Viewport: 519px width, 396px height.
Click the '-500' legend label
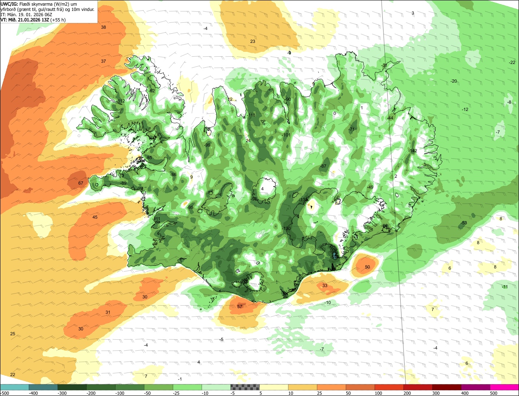point(5,393)
